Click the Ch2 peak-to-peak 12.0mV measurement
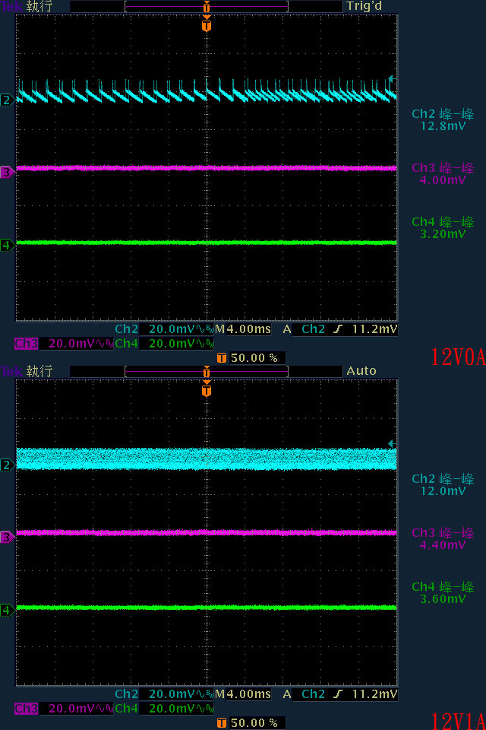The height and width of the screenshot is (730, 486). (x=443, y=485)
